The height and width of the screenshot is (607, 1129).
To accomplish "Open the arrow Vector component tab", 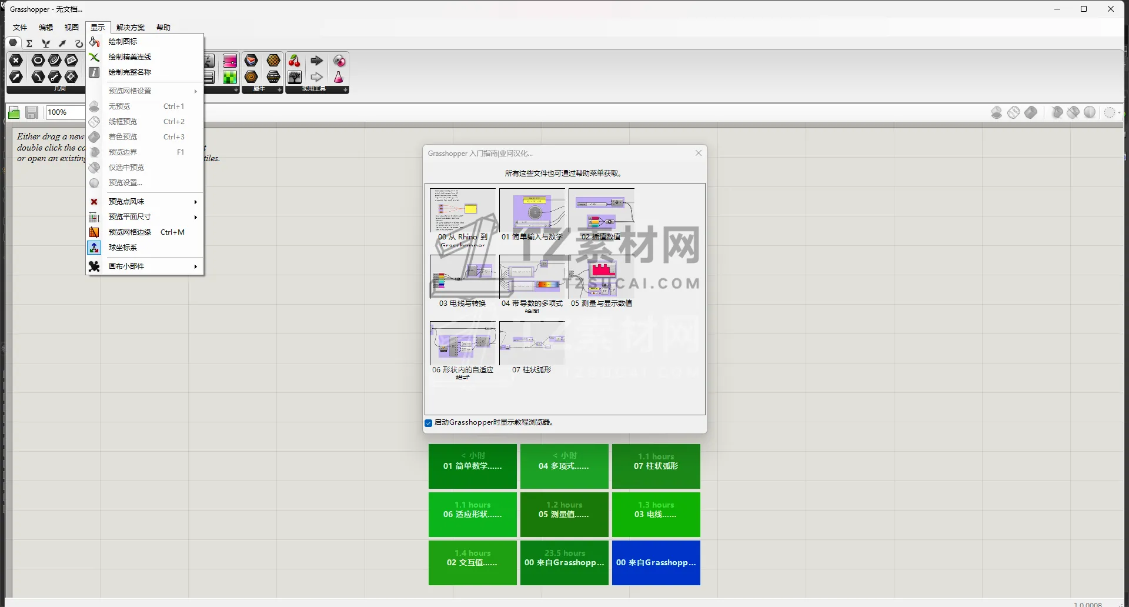I will click(62, 44).
